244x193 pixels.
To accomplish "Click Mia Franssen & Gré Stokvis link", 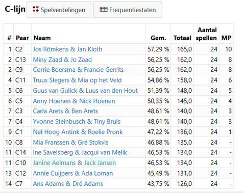I will (x=70, y=142).
